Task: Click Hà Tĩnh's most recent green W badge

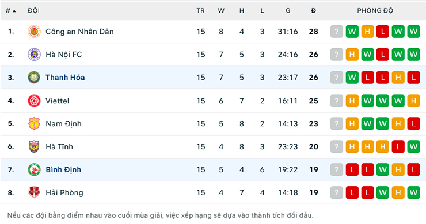Action: [413, 146]
